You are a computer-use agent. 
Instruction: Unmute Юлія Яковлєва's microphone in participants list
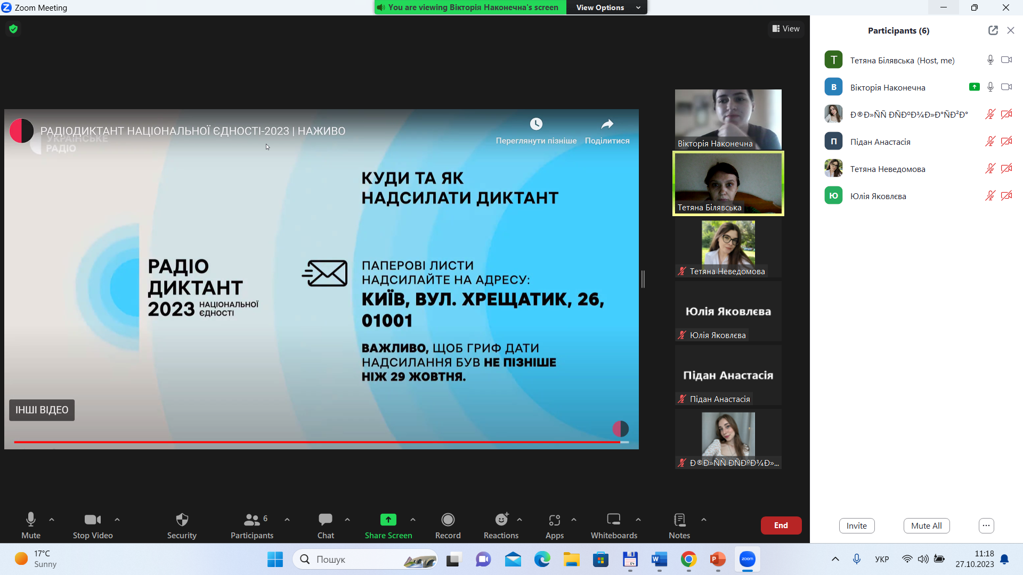990,196
